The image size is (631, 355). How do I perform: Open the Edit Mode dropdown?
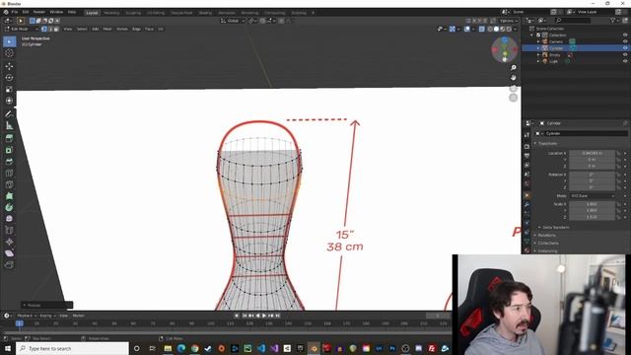(x=22, y=29)
